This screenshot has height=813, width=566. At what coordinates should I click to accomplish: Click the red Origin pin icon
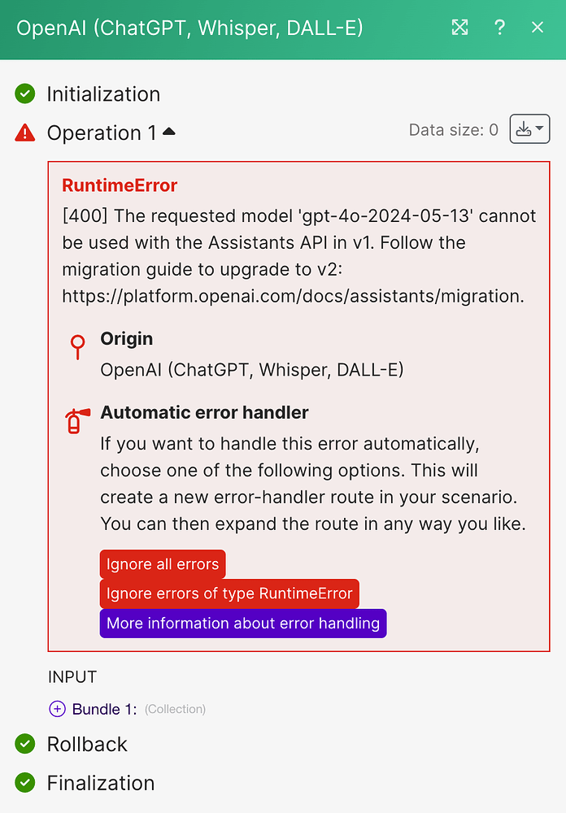pyautogui.click(x=78, y=347)
